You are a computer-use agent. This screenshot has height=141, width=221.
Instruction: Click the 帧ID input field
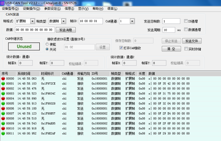91,21
